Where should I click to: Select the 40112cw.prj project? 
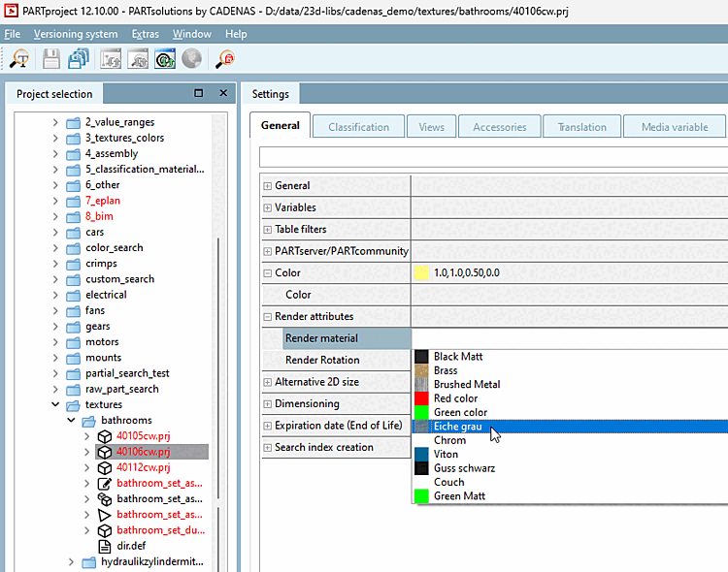point(144,467)
